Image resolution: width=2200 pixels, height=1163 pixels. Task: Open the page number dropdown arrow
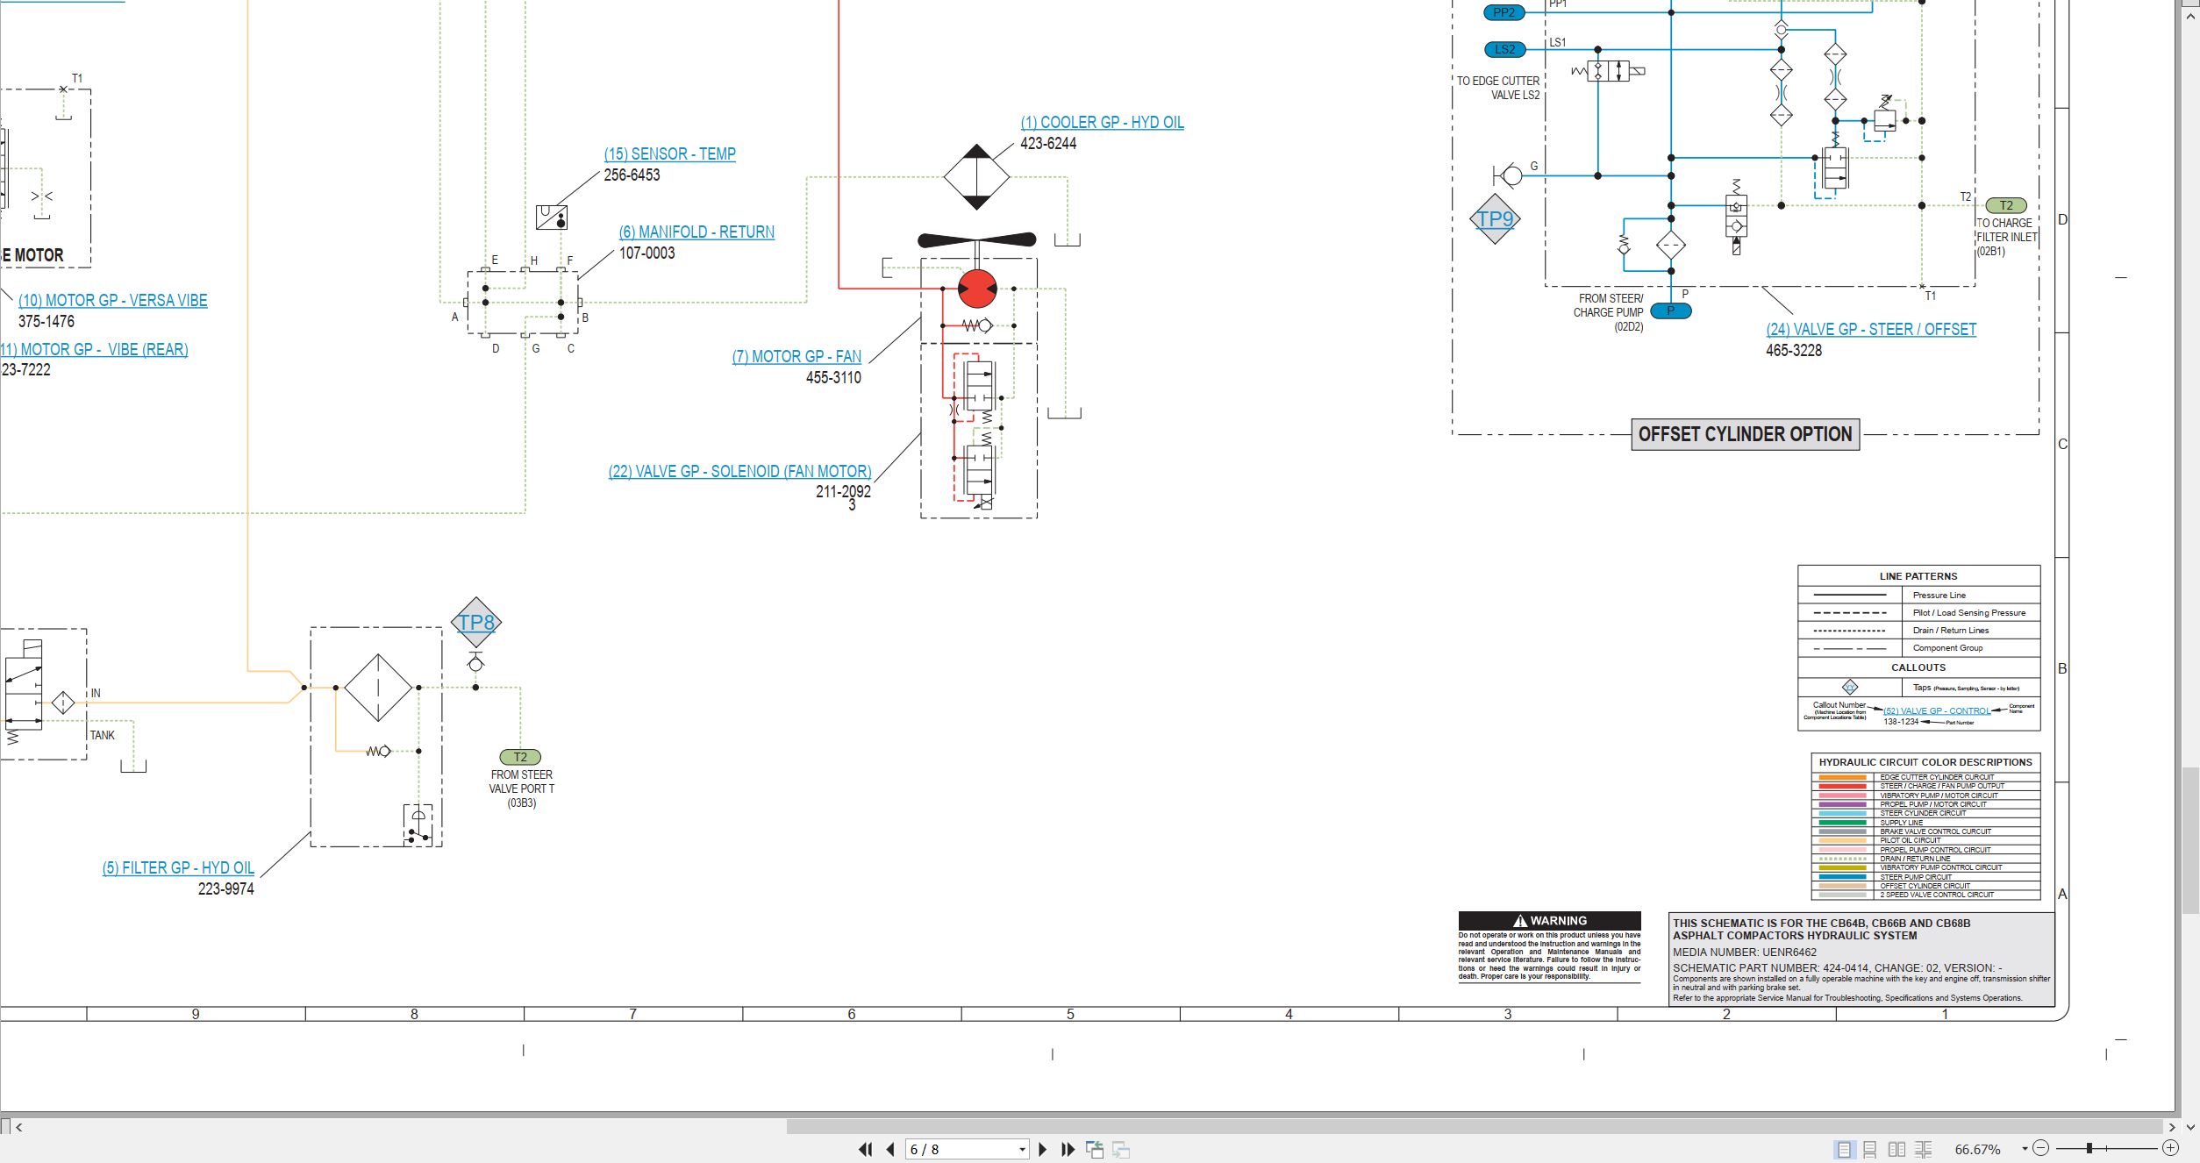click(x=1022, y=1149)
